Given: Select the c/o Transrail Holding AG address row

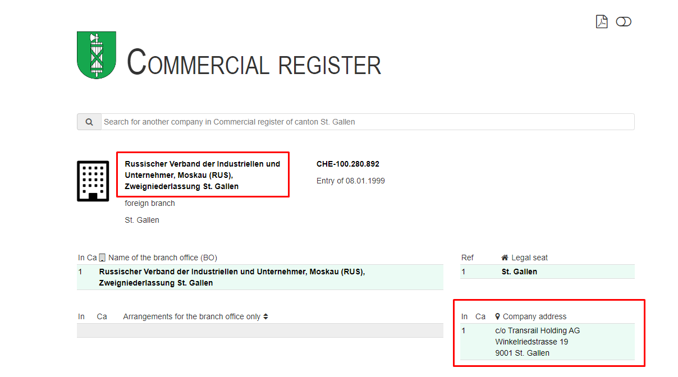Looking at the screenshot, I should (547, 342).
